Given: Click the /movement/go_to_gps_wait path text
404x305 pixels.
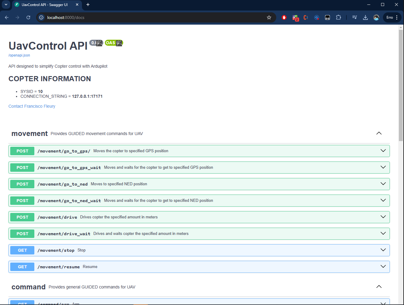Looking at the screenshot, I should (69, 168).
